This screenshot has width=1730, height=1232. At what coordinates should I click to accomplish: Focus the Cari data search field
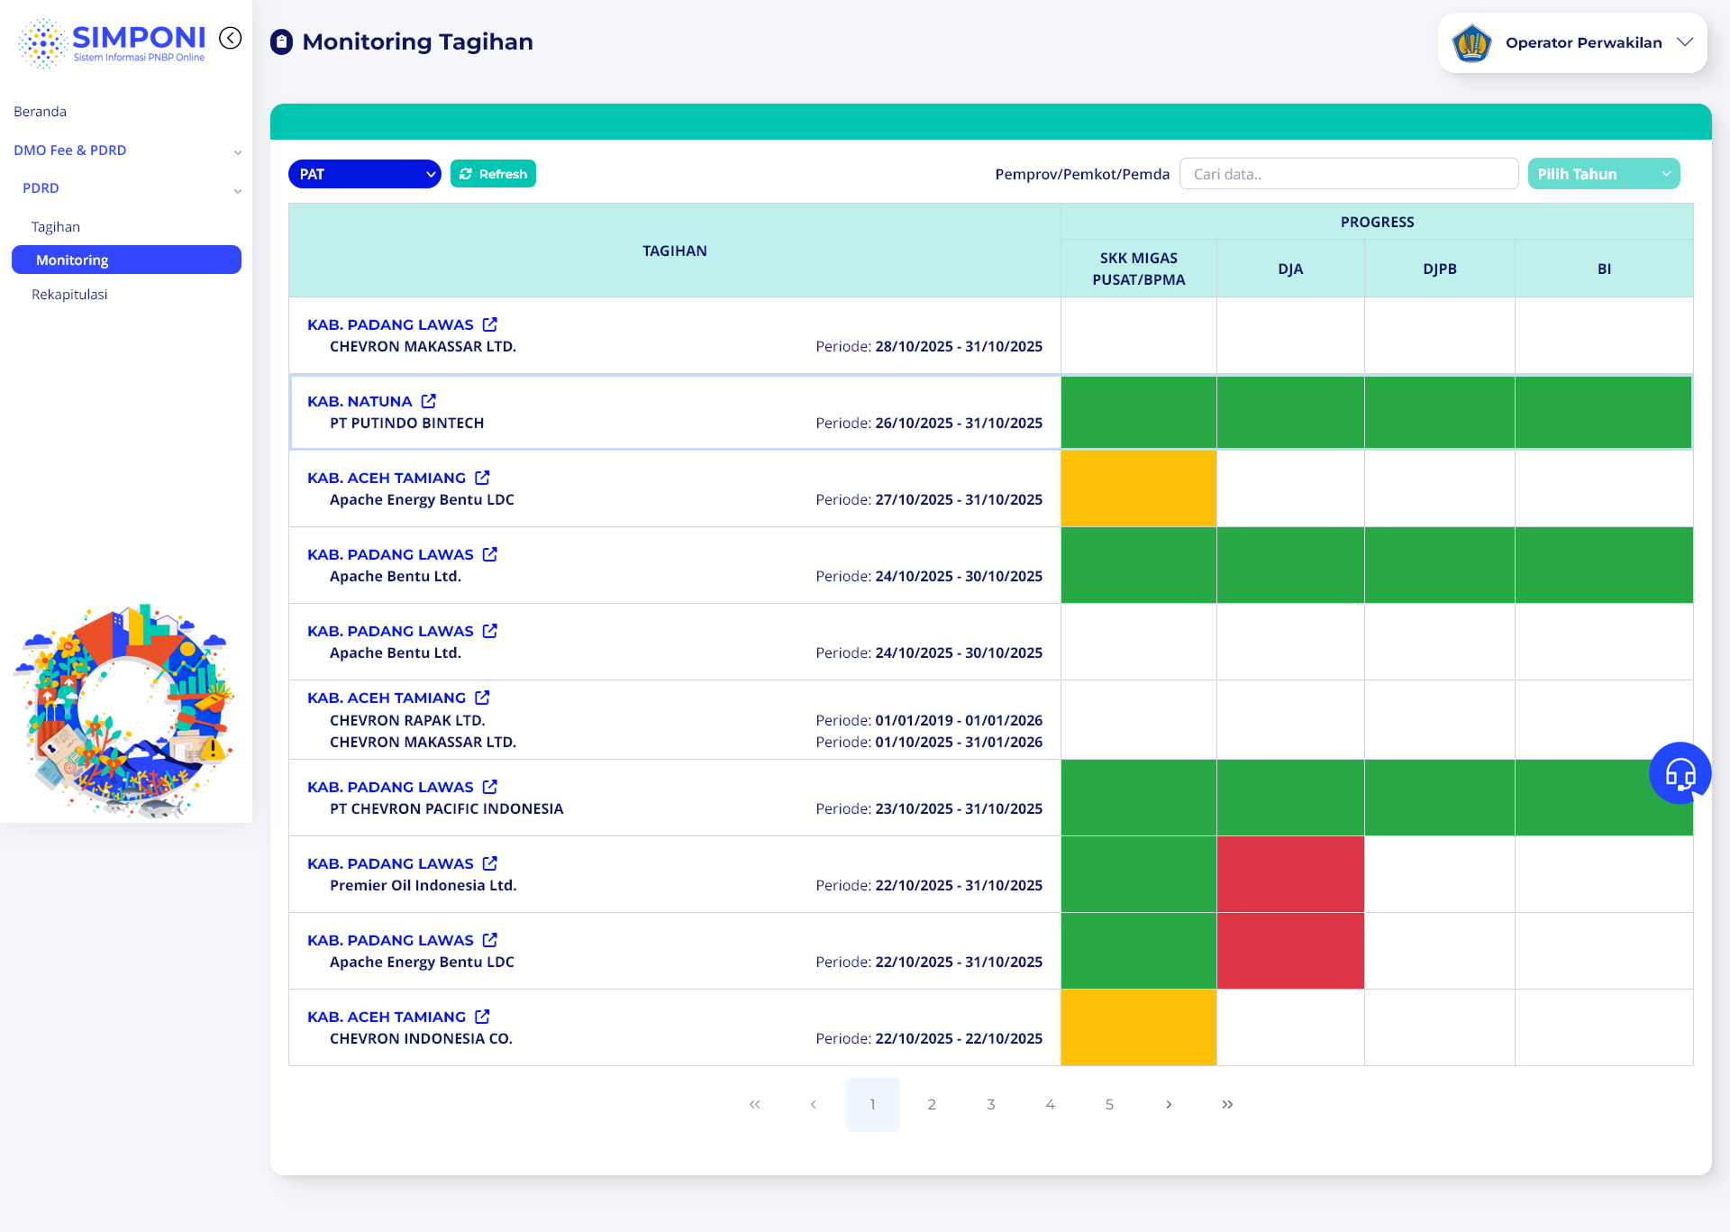1349,174
